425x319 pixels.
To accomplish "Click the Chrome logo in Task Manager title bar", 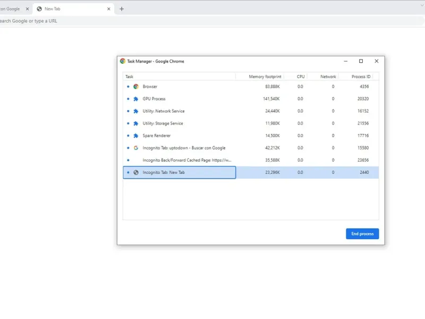I will 123,61.
